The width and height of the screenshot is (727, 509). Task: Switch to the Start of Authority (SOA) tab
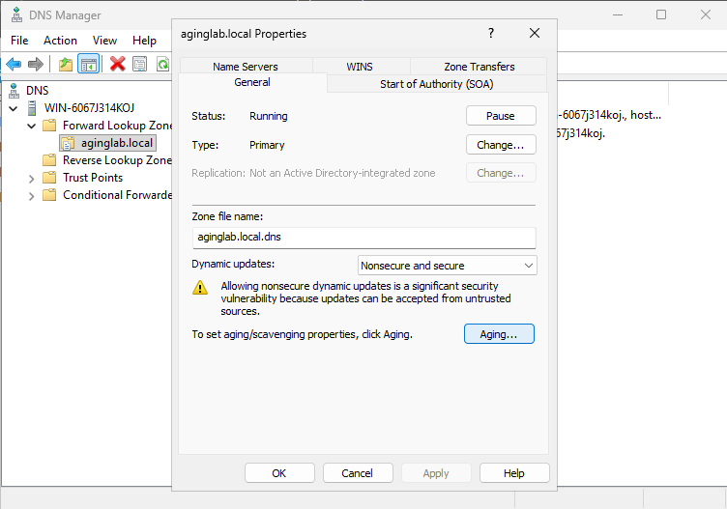click(x=437, y=84)
